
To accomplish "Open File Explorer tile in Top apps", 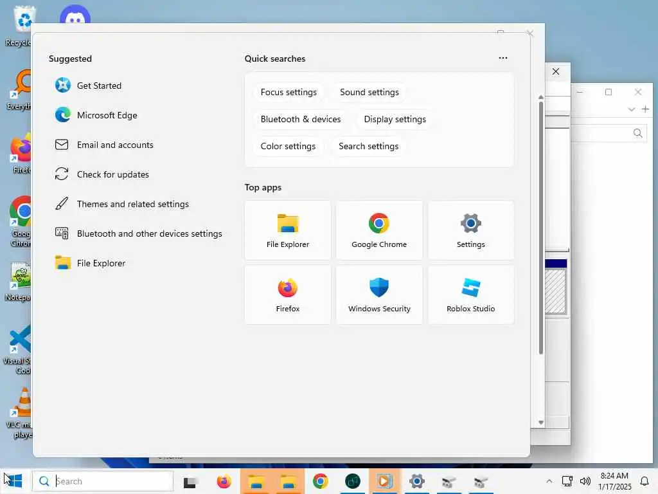I will point(288,230).
